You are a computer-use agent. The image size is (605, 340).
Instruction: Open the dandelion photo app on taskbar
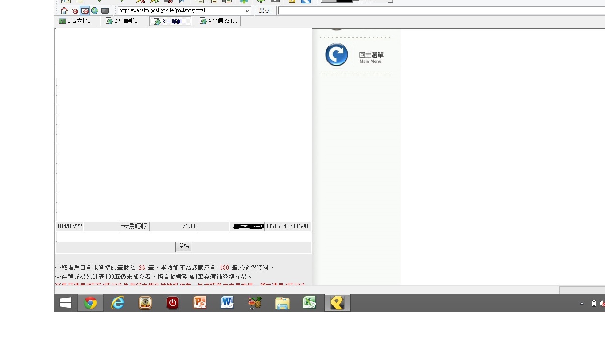145,303
